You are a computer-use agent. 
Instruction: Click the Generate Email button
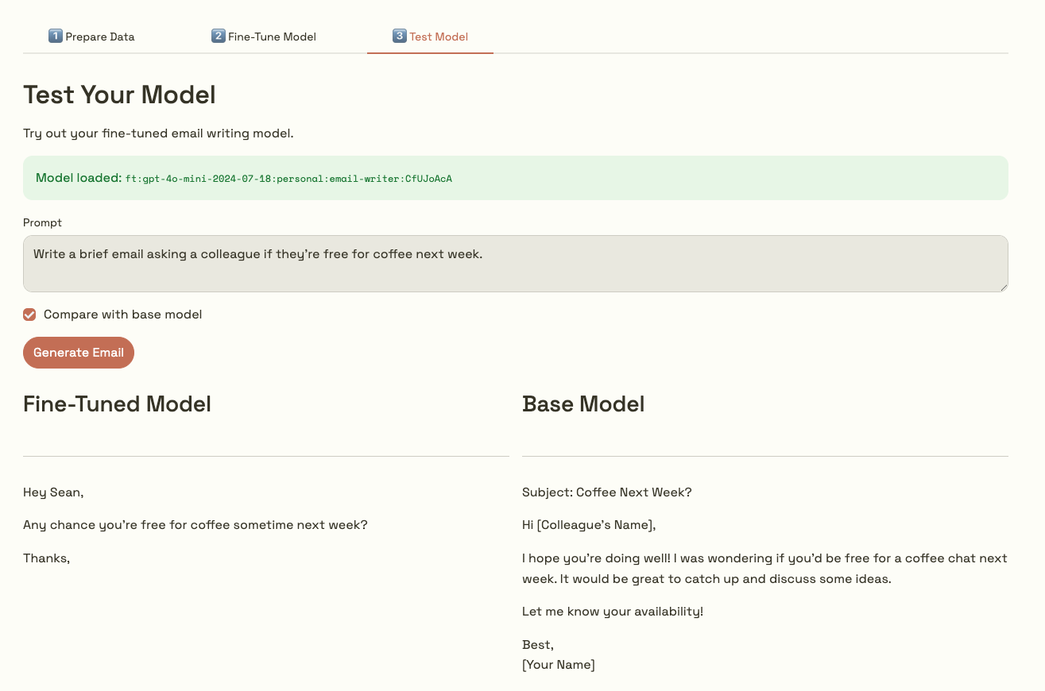coord(79,353)
